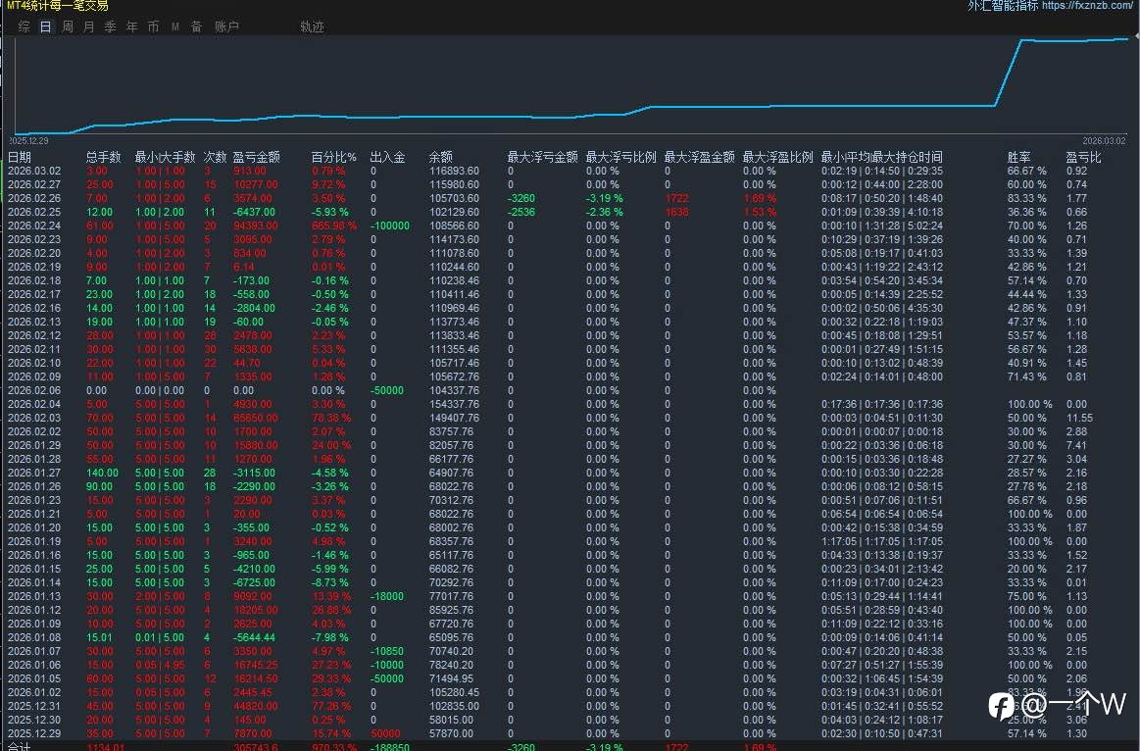Switch to the 综 summary tab
1140x751 pixels.
pos(25,27)
